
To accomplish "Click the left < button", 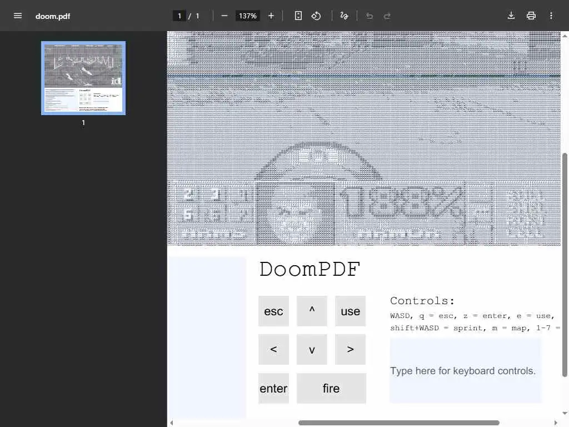I will pyautogui.click(x=273, y=349).
